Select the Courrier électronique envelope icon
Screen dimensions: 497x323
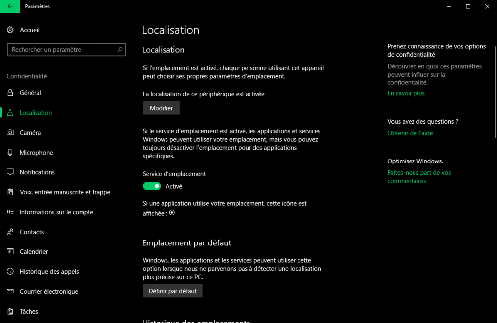(x=10, y=292)
